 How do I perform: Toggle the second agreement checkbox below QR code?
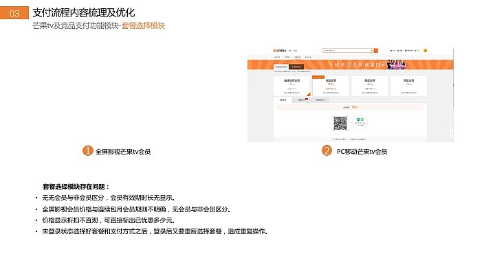coord(350,139)
